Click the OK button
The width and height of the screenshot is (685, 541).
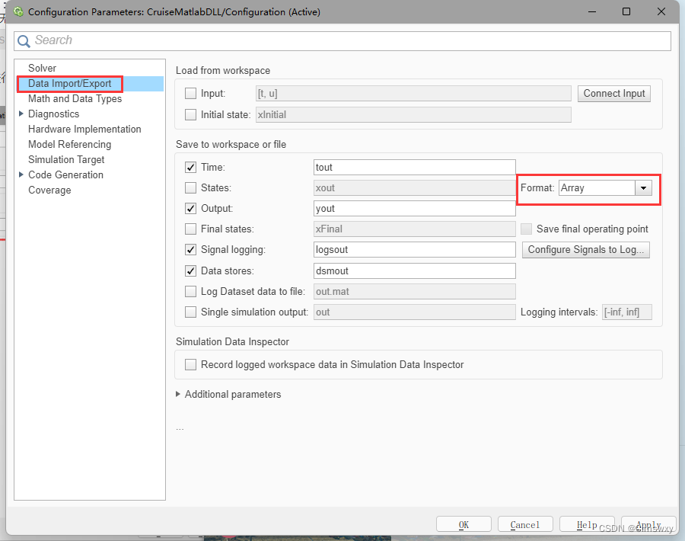point(464,524)
